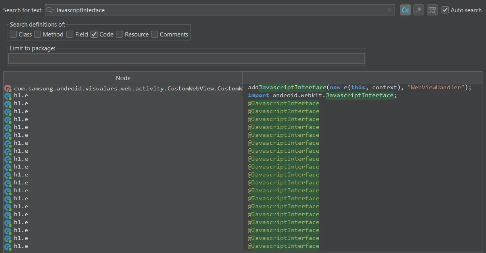Enable the Field search definition checkbox
This screenshot has width=486, height=253.
point(70,34)
